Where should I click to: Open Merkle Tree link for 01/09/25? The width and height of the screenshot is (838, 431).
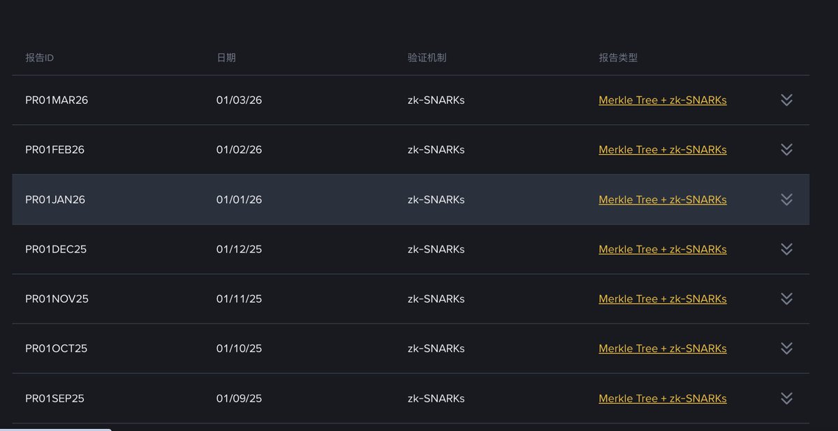(x=662, y=398)
